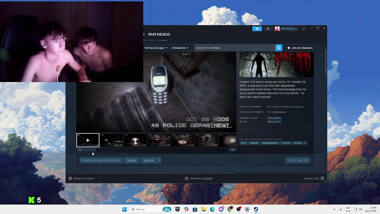Open Epic Games Launcher from taskbar
The image size is (380, 214).
click(x=178, y=209)
